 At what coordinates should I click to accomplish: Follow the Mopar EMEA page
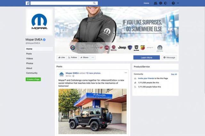pyautogui.click(x=73, y=57)
